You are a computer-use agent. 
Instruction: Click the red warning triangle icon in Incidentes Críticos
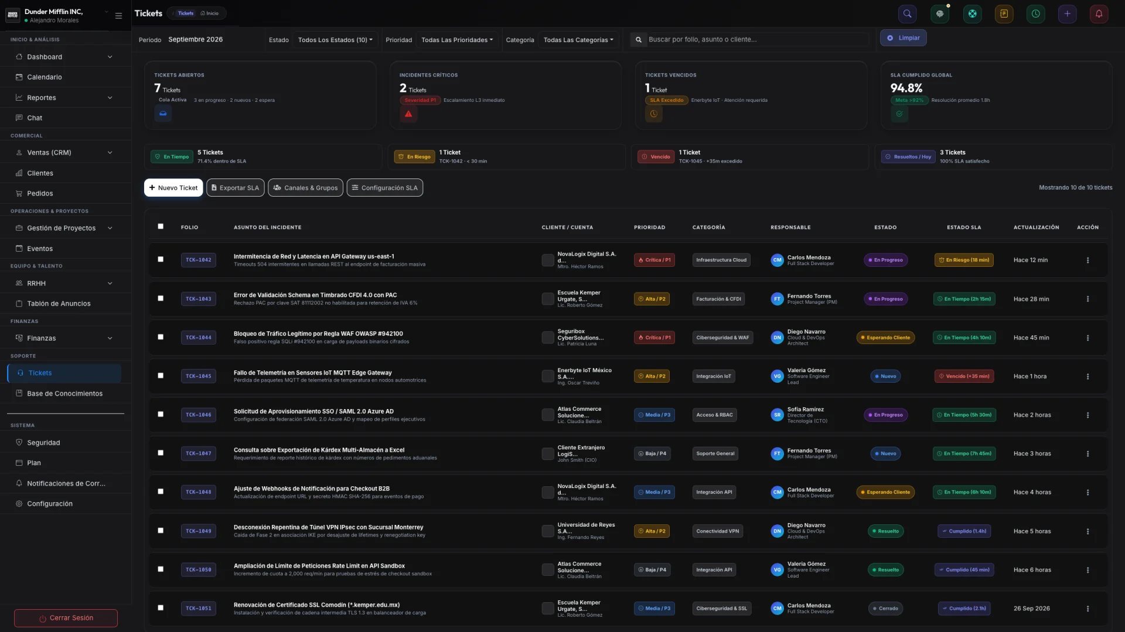pyautogui.click(x=408, y=114)
